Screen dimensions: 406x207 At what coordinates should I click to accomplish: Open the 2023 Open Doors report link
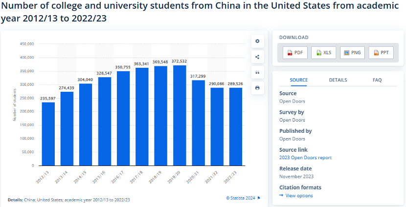coord(305,158)
